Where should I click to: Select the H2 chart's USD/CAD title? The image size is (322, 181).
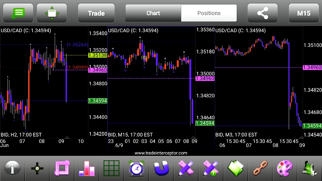tap(26, 31)
